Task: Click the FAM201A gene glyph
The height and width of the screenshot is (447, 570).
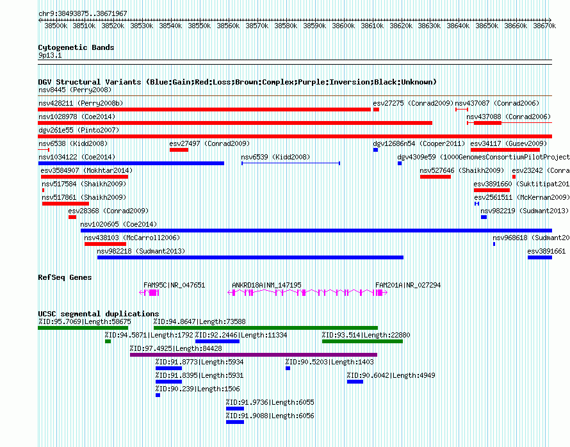Action: tap(381, 293)
